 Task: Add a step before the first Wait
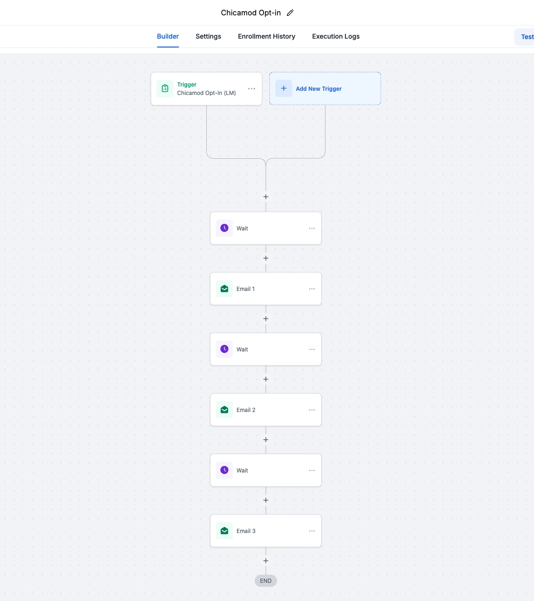tap(266, 197)
